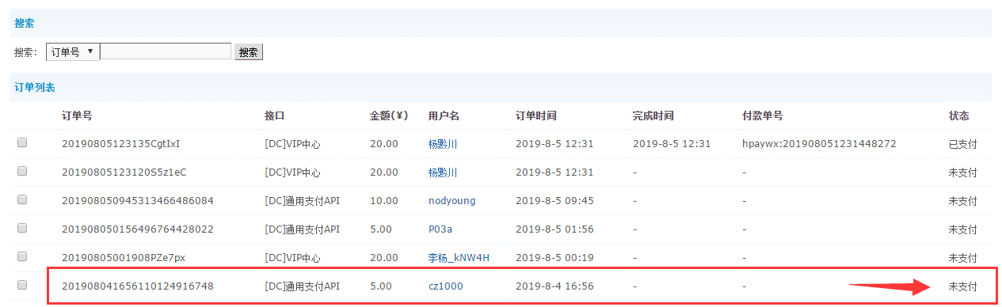Click the 接口 column header
The height and width of the screenshot is (307, 1002).
pyautogui.click(x=274, y=116)
